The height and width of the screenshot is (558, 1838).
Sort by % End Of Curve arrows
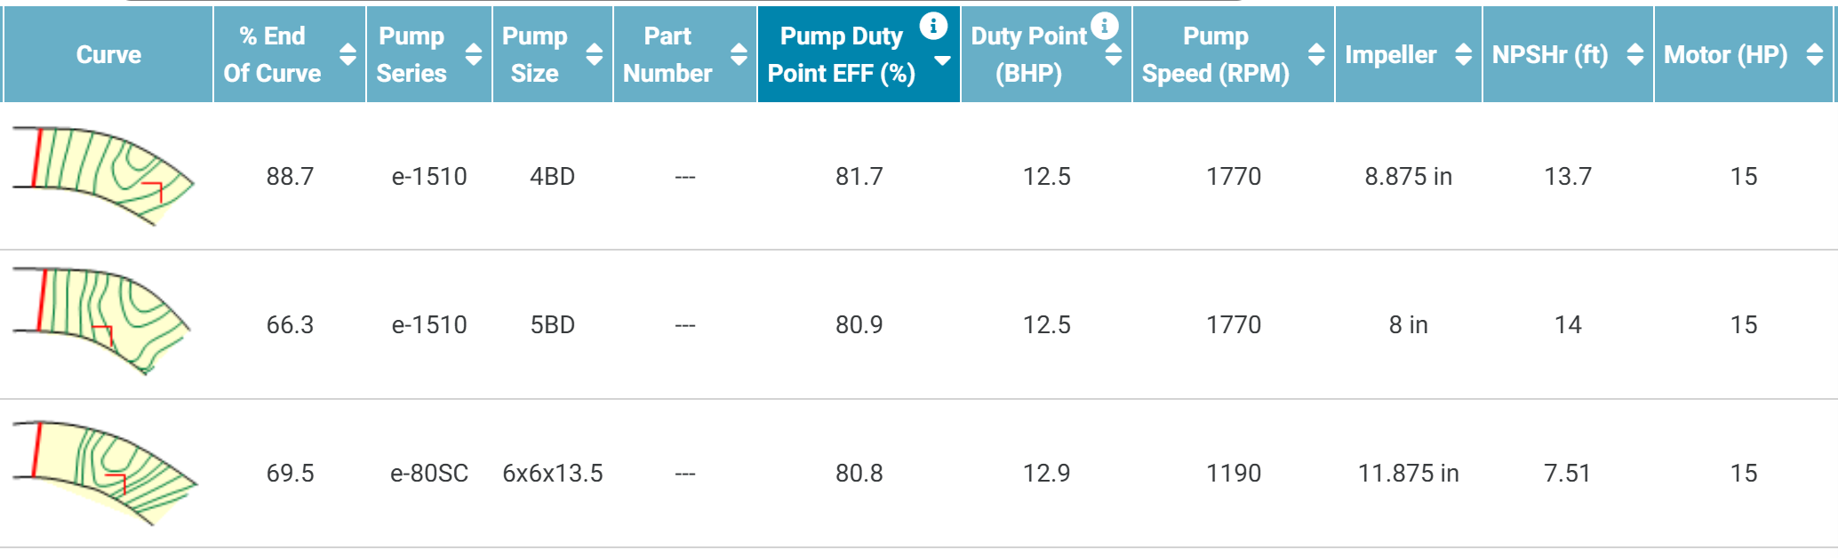[x=348, y=55]
